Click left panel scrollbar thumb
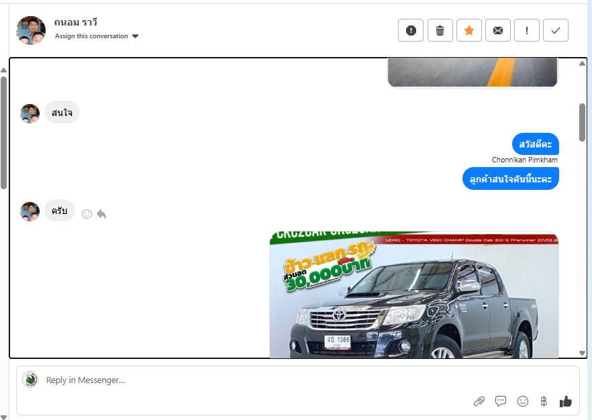This screenshot has width=592, height=420. click(x=3, y=133)
